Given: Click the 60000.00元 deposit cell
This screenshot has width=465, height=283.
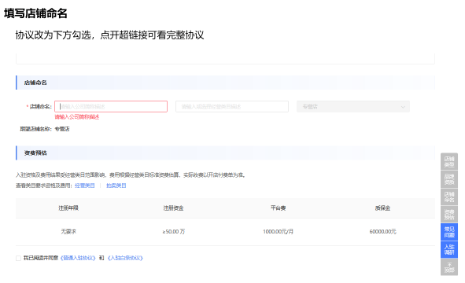Looking at the screenshot, I should 383,231.
